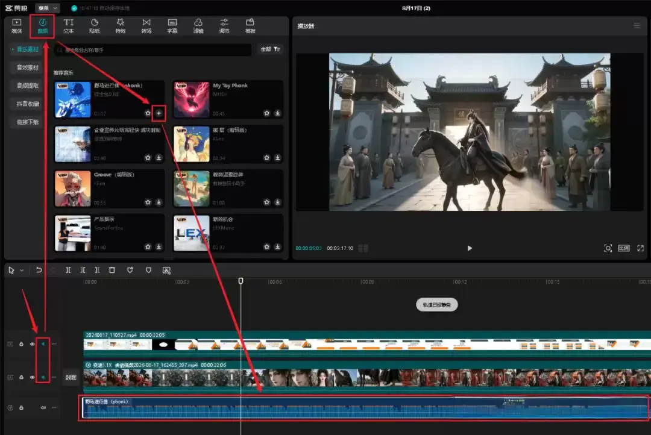Open the 字幕 captions tab

pyautogui.click(x=172, y=26)
